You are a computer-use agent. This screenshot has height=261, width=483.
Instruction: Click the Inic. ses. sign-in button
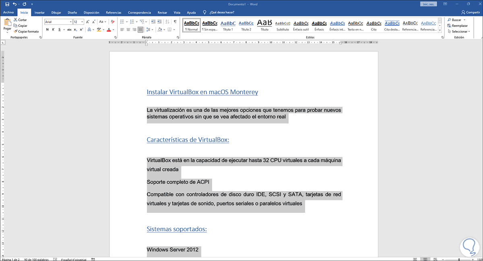tap(428, 4)
